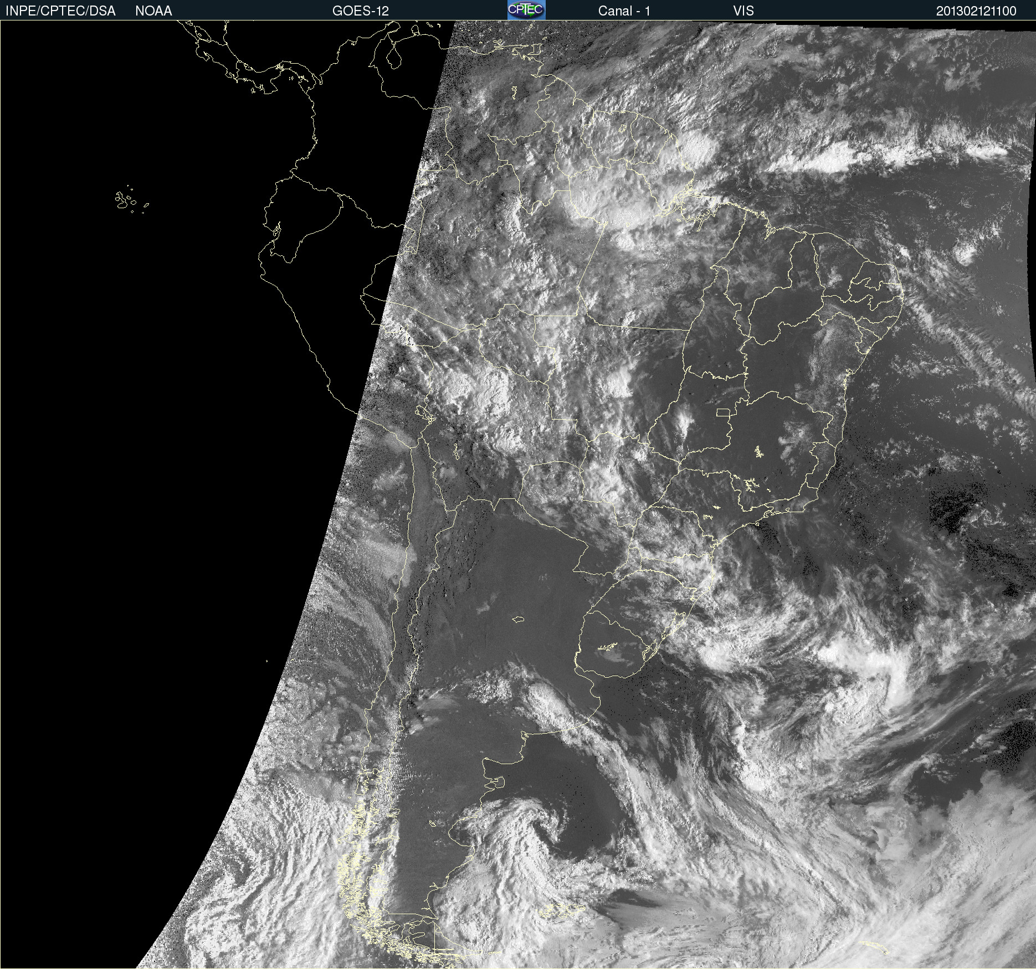
Task: Click the South America satellite image
Action: coord(518,494)
